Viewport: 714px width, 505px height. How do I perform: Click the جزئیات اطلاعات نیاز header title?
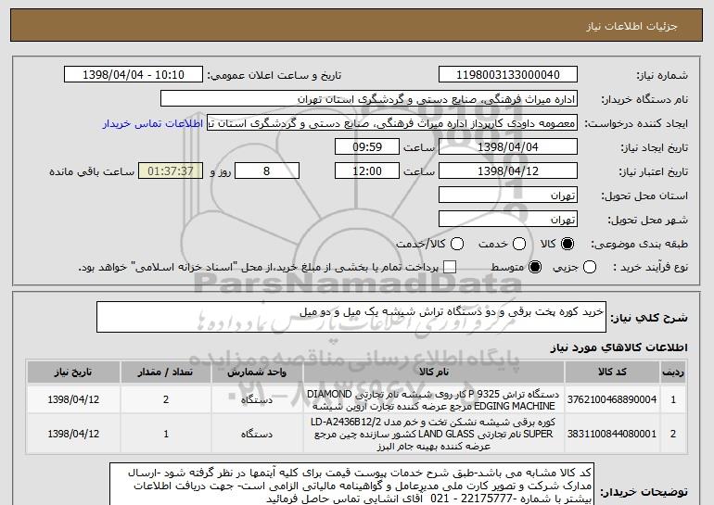pyautogui.click(x=631, y=26)
